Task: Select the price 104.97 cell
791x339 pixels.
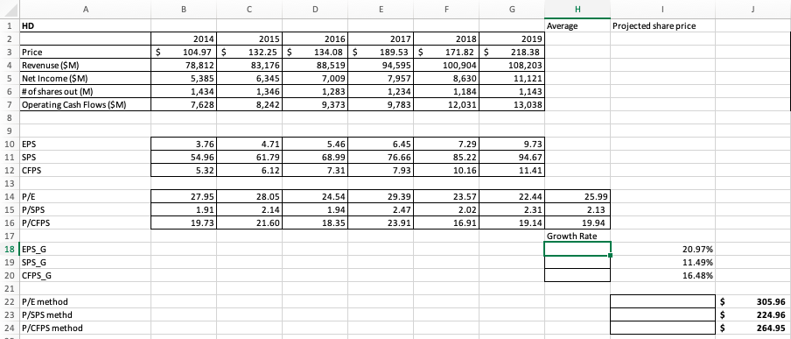Action: (x=184, y=52)
